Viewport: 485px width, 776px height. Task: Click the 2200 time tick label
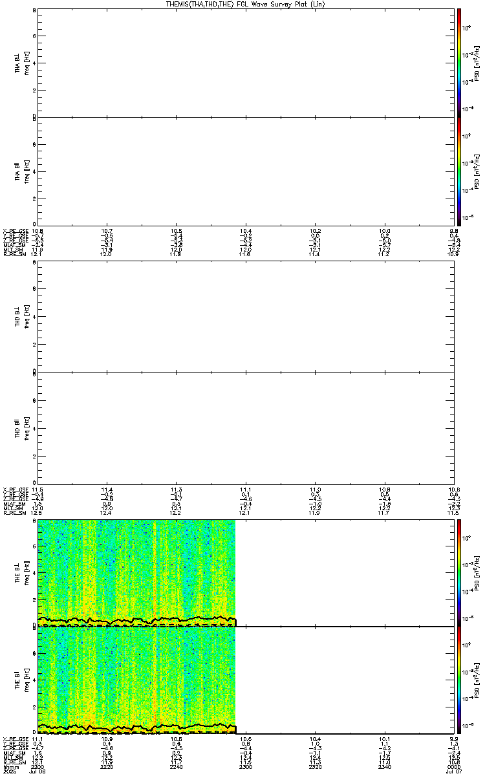pyautogui.click(x=38, y=766)
